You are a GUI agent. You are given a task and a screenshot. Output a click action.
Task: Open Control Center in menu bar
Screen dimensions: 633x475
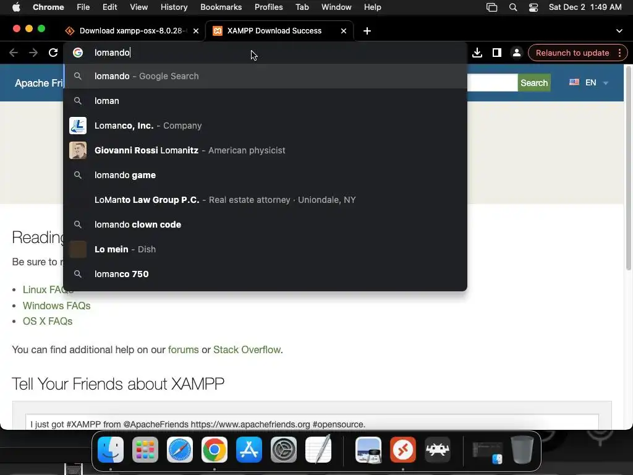pyautogui.click(x=533, y=7)
